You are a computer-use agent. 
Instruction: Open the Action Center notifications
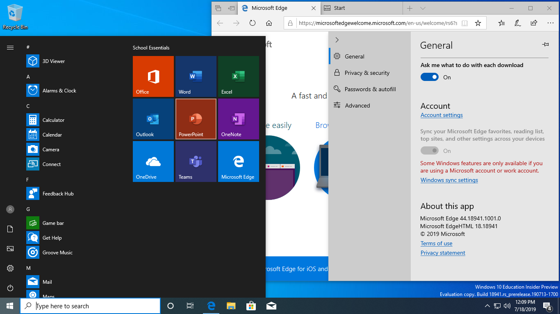pos(547,306)
